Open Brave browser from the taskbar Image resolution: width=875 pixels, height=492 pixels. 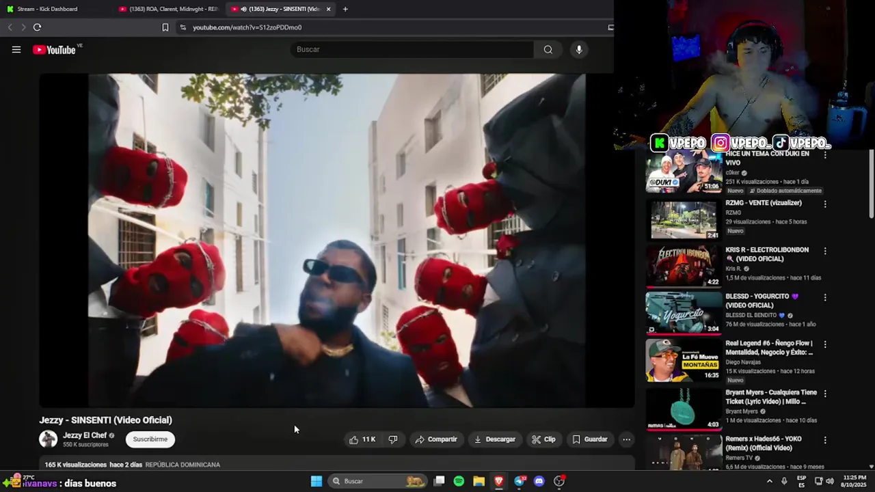click(x=499, y=481)
